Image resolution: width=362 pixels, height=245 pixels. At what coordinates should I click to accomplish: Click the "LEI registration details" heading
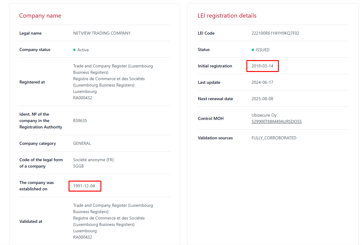tap(227, 16)
